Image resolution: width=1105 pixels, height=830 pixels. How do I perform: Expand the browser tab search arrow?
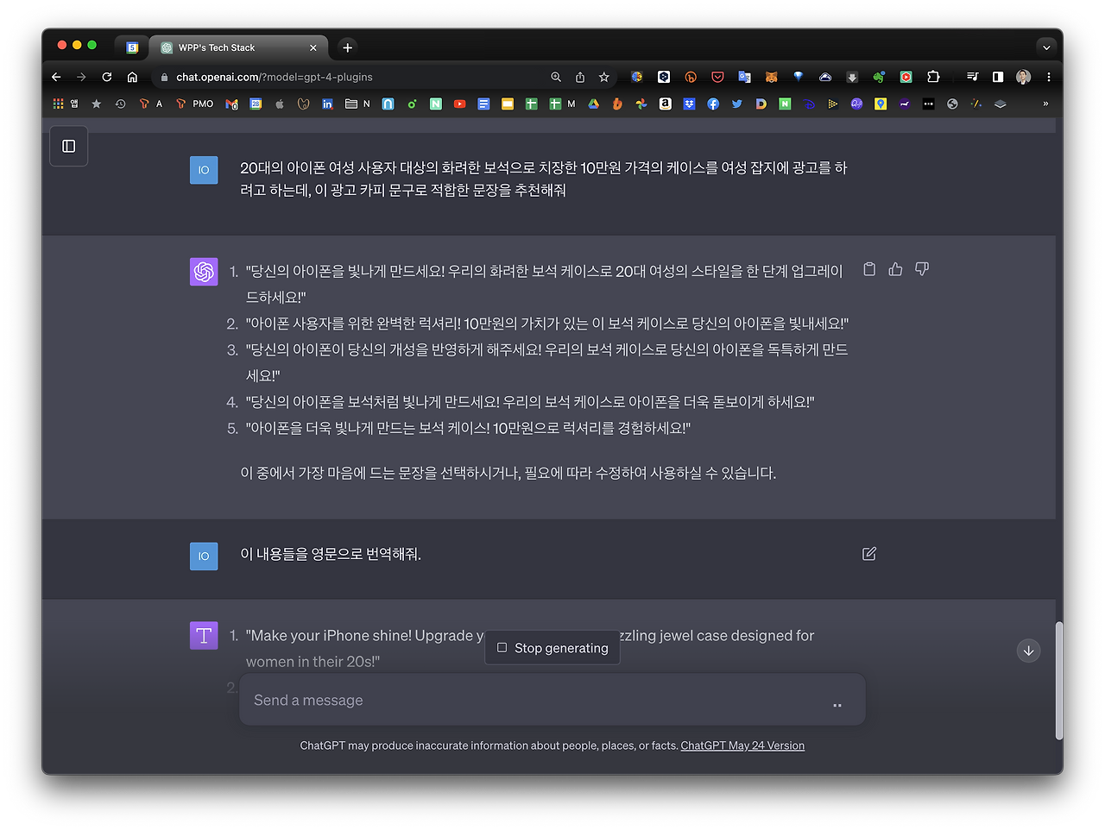[1045, 47]
